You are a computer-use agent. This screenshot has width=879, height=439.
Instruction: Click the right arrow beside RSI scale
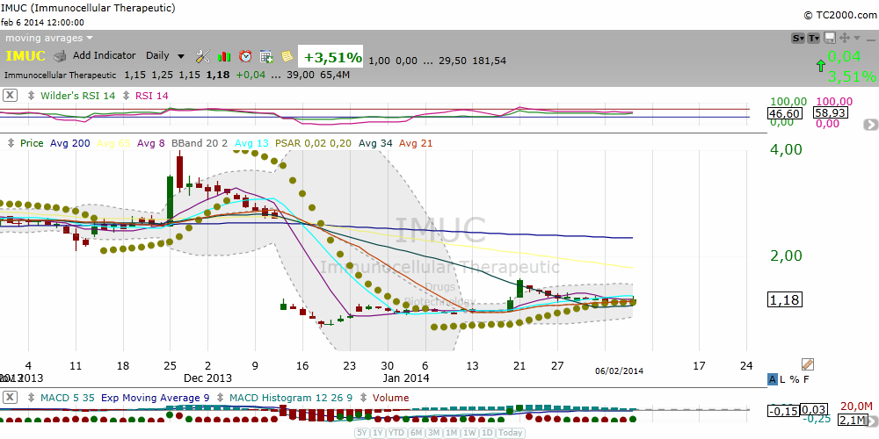(x=871, y=125)
